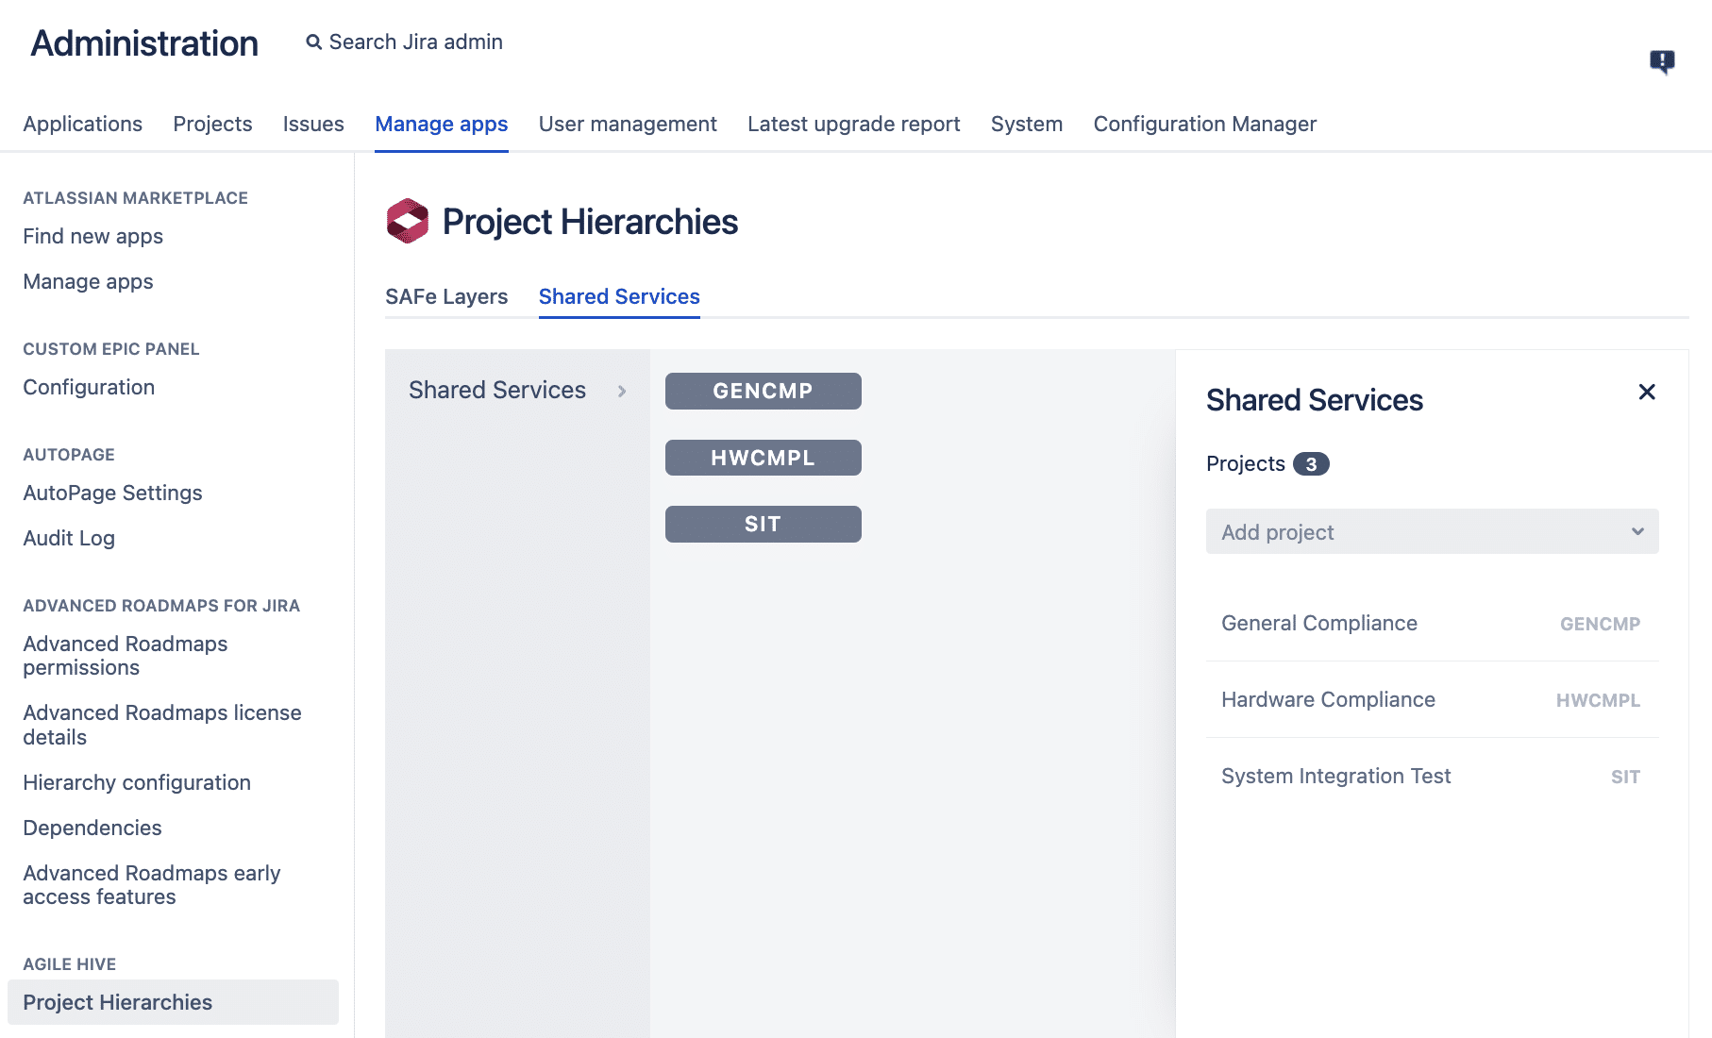This screenshot has height=1038, width=1712.
Task: Expand the Shared Services chevron arrow
Action: [x=622, y=391]
